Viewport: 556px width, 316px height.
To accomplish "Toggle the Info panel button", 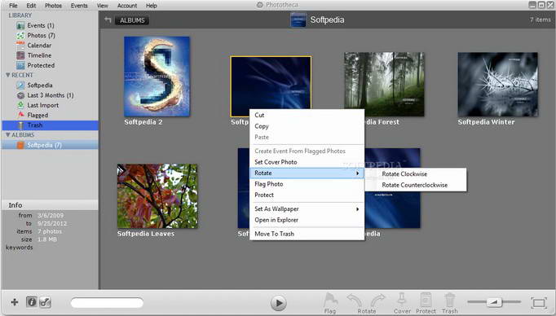I will click(32, 302).
